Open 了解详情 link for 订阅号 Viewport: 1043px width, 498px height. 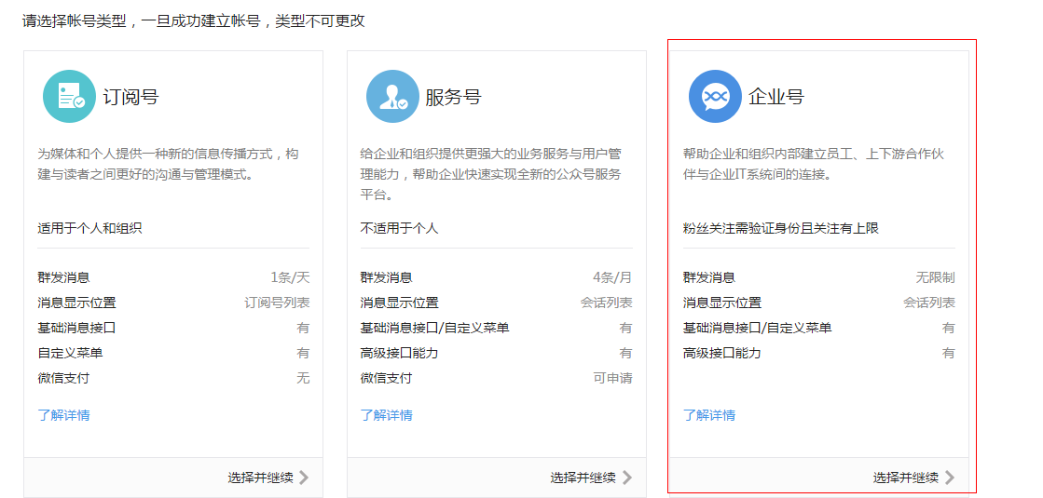coord(64,416)
